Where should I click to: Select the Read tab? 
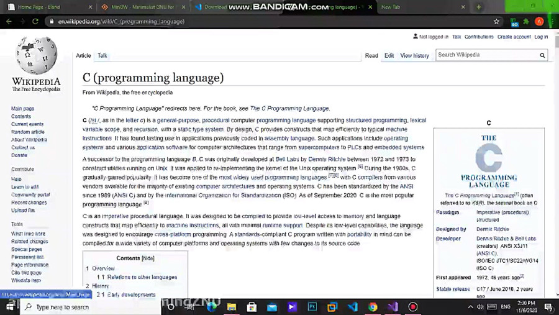pyautogui.click(x=371, y=56)
